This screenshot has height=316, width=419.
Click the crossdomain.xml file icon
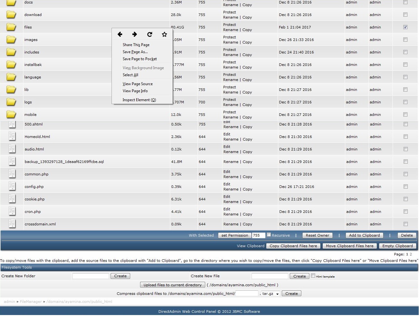coord(12,224)
